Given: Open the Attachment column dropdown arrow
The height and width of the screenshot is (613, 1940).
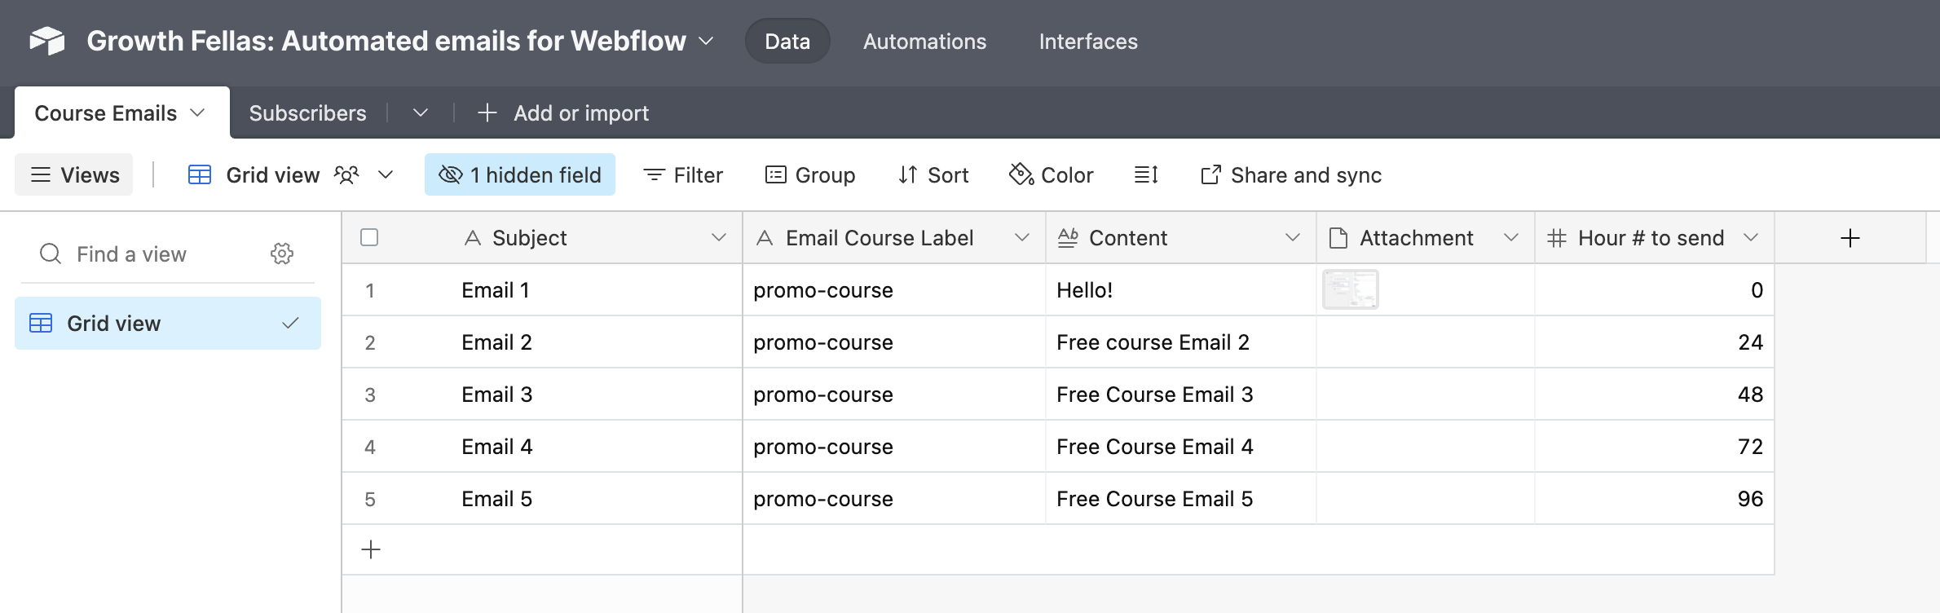Looking at the screenshot, I should pyautogui.click(x=1511, y=238).
